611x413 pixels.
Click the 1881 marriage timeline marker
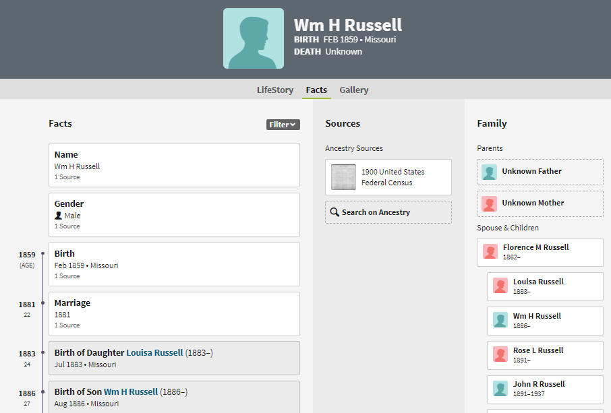pyautogui.click(x=43, y=303)
